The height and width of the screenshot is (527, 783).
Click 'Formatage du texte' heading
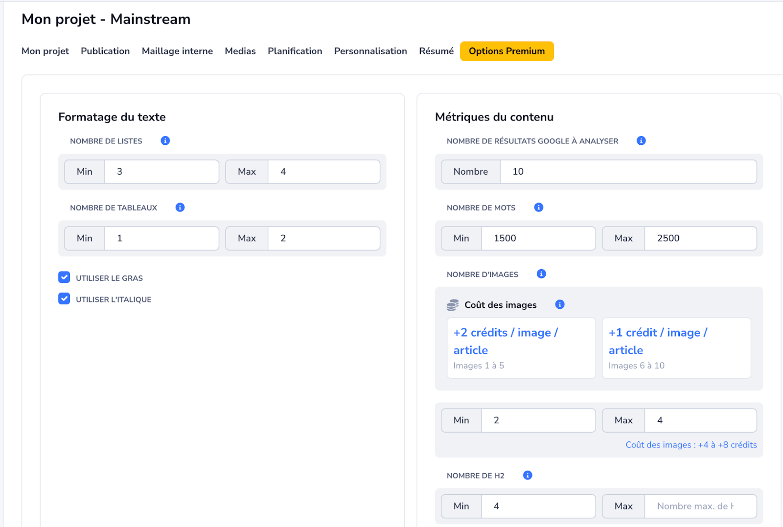click(112, 117)
